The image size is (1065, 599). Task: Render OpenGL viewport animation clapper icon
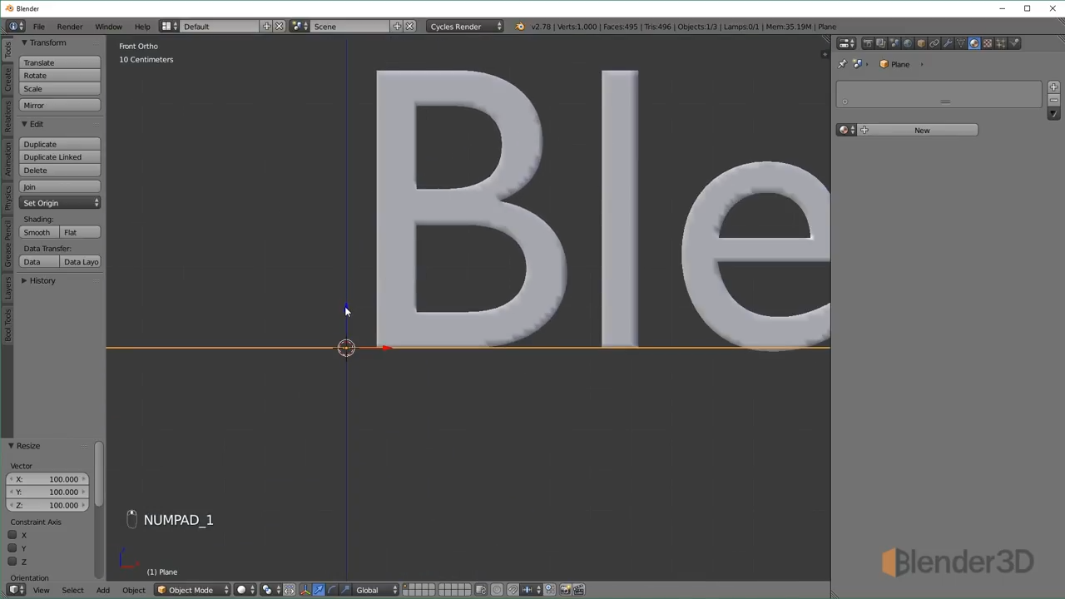click(x=578, y=590)
